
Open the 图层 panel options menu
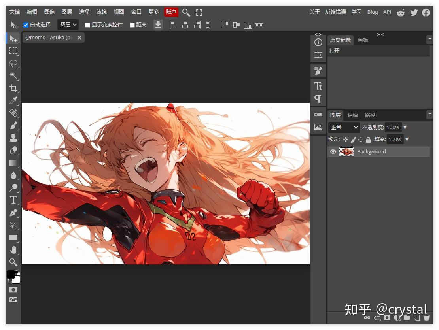(x=430, y=115)
